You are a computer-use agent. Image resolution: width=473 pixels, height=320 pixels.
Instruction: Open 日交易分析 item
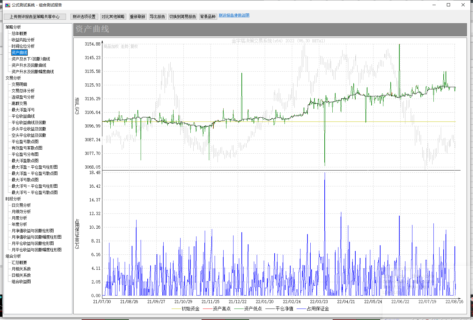click(x=21, y=205)
